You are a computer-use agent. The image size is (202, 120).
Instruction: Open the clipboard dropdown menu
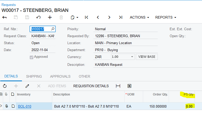point(74,17)
